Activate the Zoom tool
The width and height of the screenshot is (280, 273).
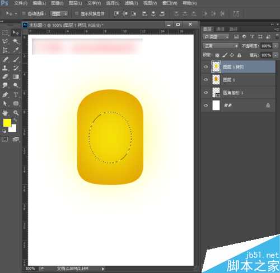coord(16,113)
